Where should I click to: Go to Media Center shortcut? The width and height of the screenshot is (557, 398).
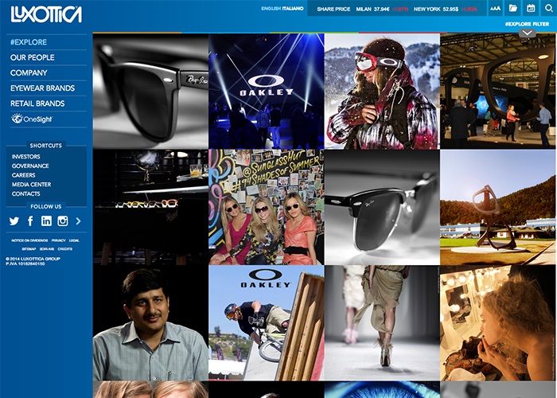pos(31,185)
